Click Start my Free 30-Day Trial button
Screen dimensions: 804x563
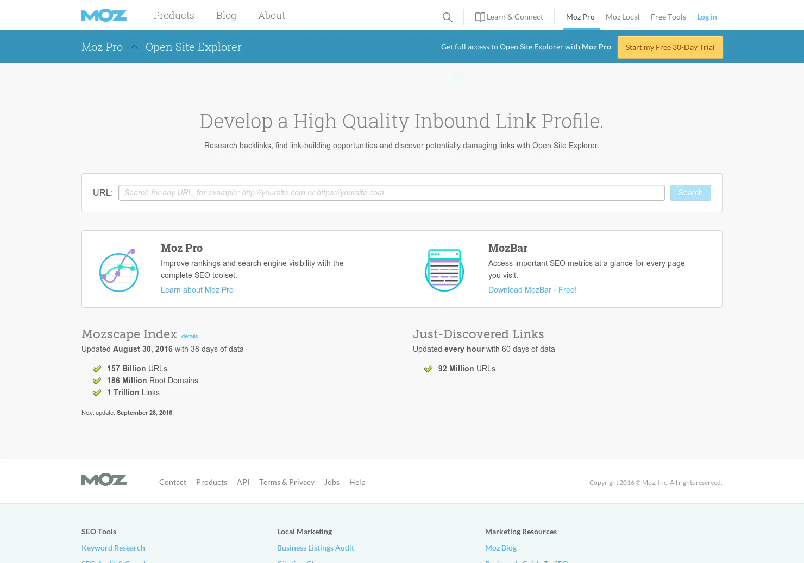(670, 47)
